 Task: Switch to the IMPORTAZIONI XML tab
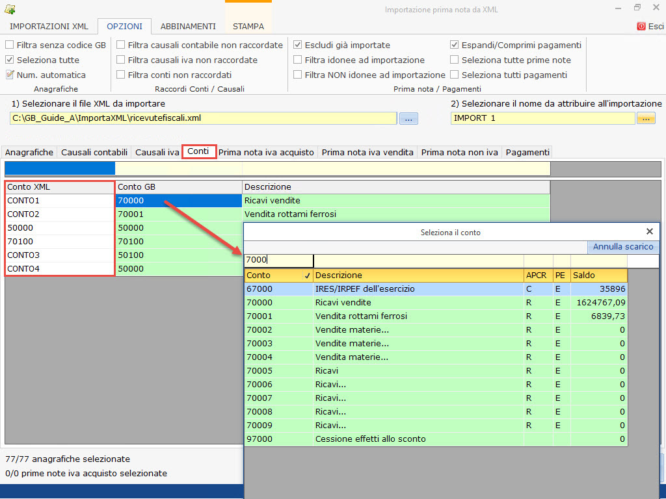49,27
